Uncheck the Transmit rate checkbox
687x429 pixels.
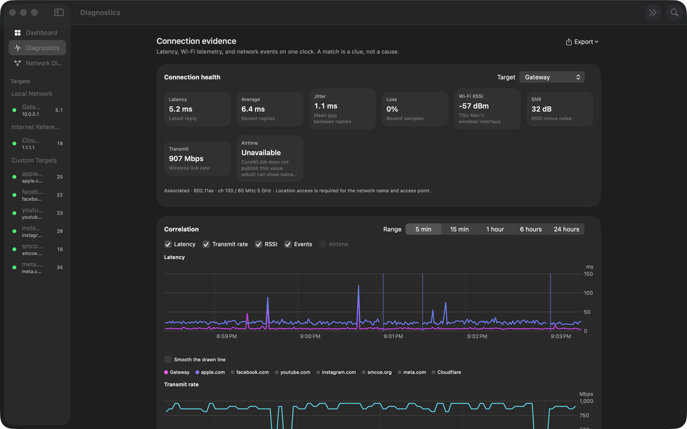tap(206, 244)
